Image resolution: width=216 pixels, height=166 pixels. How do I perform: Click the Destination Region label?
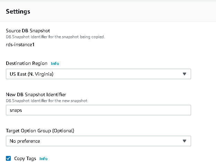click(27, 64)
